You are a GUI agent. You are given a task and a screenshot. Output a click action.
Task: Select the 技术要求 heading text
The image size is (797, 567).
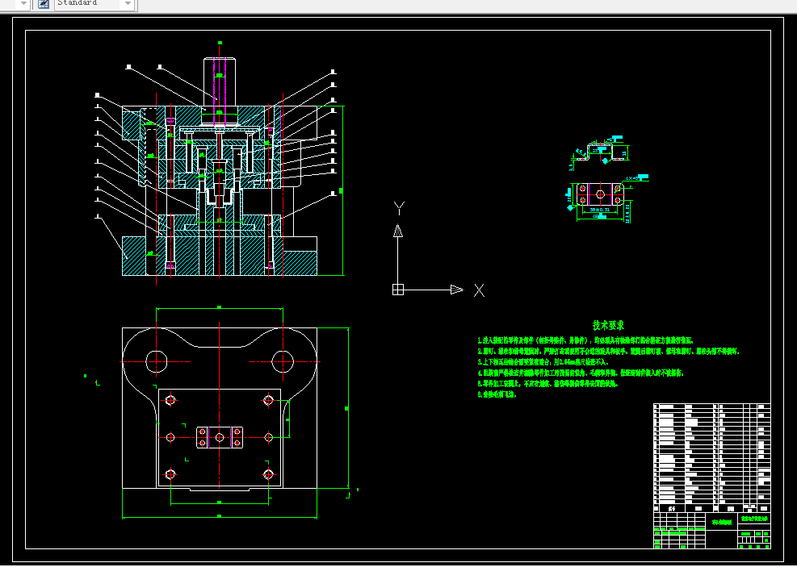608,325
